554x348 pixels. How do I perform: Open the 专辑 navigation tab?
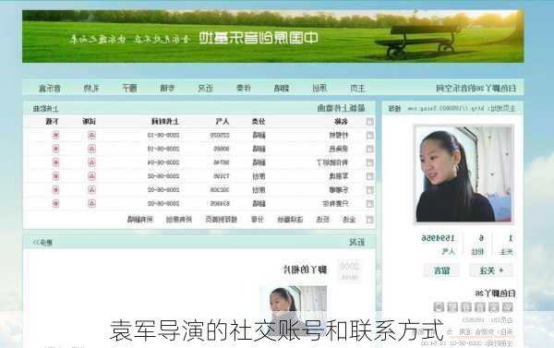point(167,88)
